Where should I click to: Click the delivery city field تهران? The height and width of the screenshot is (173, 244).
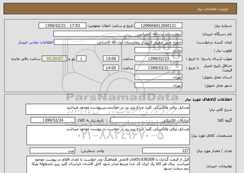pos(158,85)
